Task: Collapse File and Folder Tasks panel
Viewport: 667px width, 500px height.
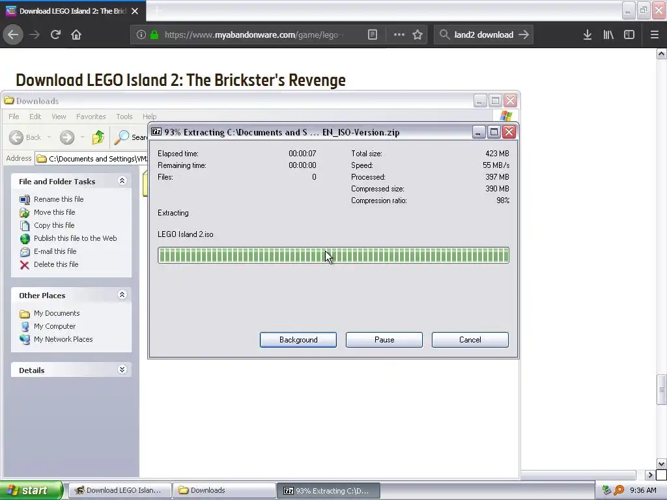Action: coord(122,181)
